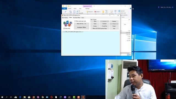
Task: Launch Project from Start Program
Action: (114, 26)
